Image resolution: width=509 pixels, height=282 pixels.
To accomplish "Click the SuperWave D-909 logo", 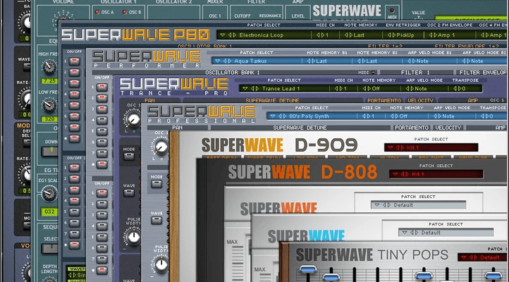I will tap(280, 146).
